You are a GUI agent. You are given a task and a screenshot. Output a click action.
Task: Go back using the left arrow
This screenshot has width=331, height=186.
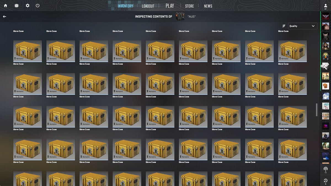click(4, 17)
